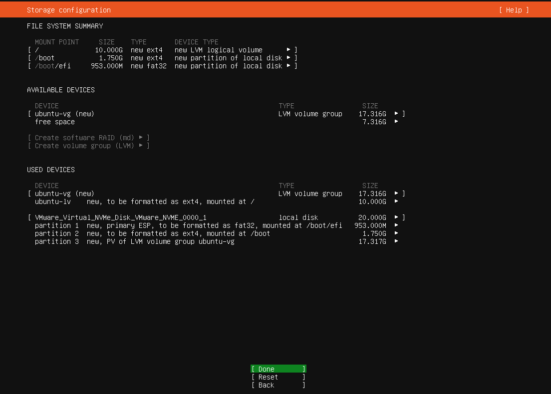This screenshot has width=551, height=394.
Task: Confirm storage layout with Done
Action: click(x=278, y=369)
